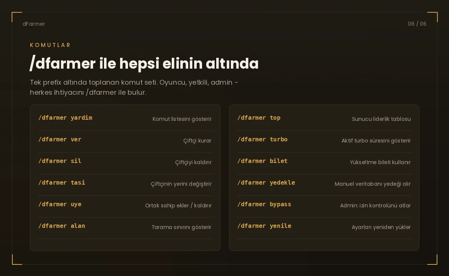Select the /dfarmer tasi command row

click(x=125, y=183)
